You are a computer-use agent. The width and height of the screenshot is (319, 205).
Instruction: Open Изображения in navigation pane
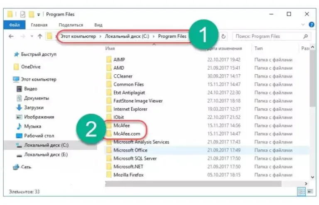click(x=39, y=117)
